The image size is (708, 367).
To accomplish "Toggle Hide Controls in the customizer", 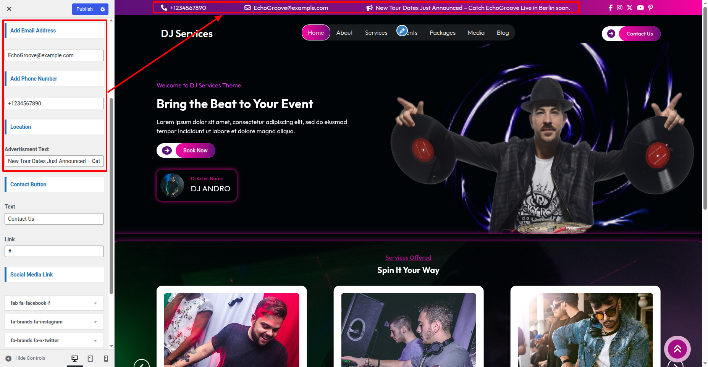I will pos(25,358).
